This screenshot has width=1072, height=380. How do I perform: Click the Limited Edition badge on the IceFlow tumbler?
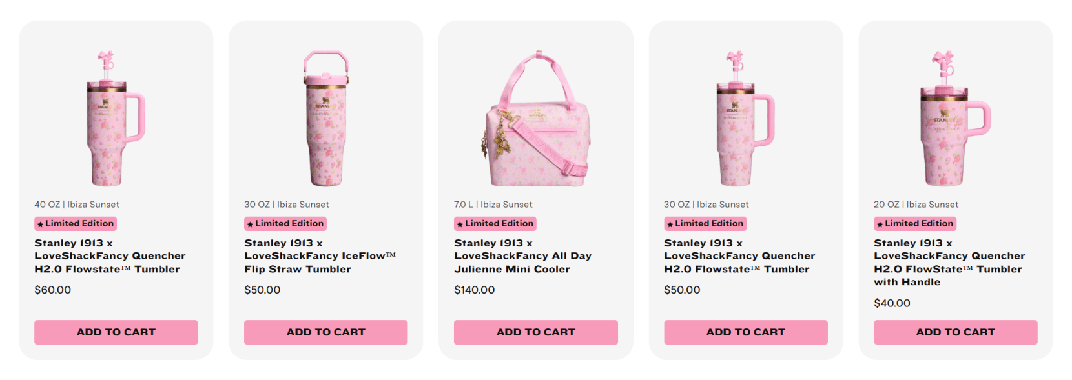pyautogui.click(x=285, y=224)
